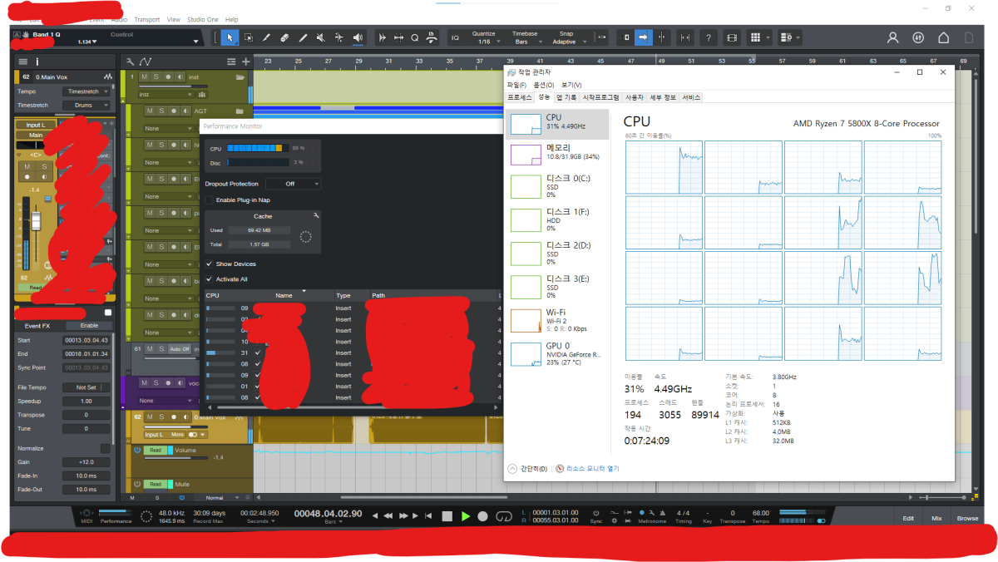Click the Event FX Enable button
Screen dimensions: 998x562
pos(89,325)
